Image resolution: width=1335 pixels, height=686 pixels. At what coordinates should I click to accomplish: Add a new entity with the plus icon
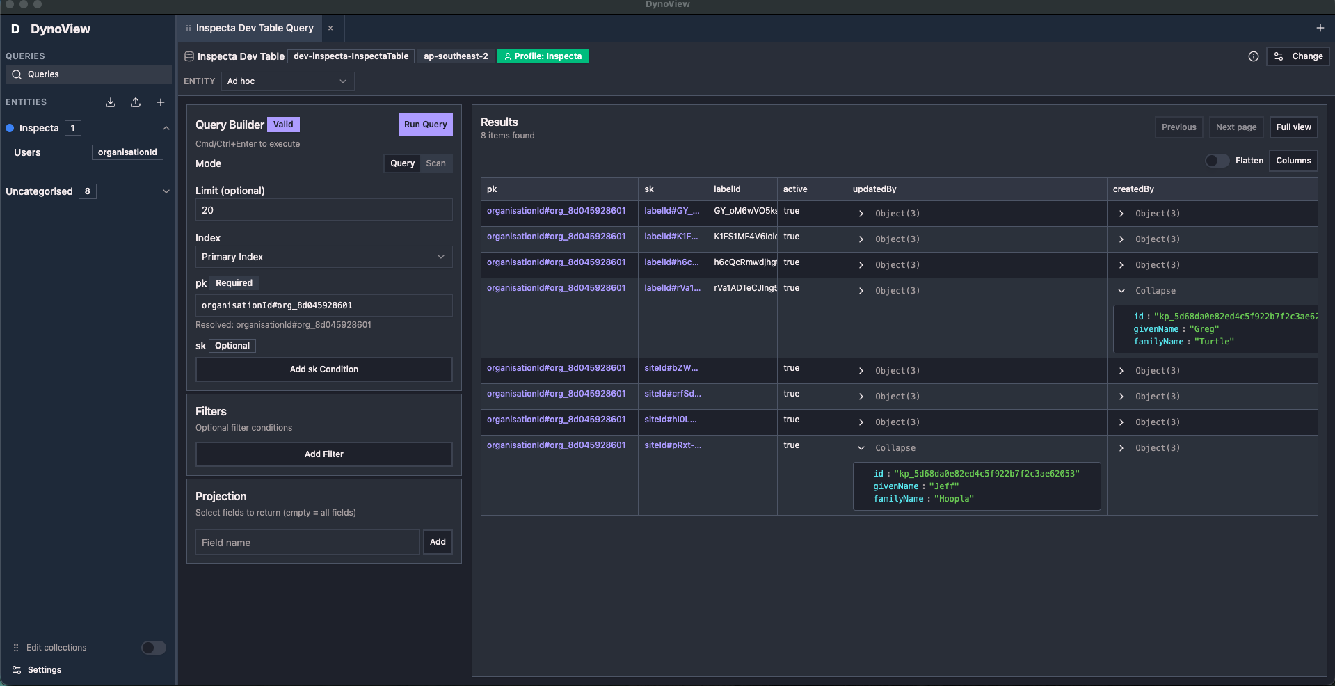click(x=161, y=102)
